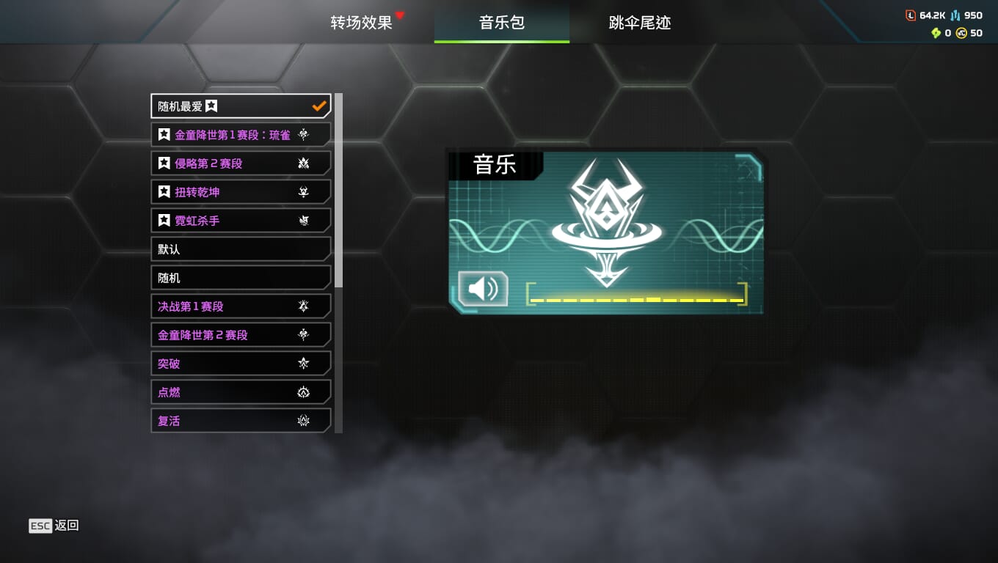This screenshot has width=998, height=563.
Task: Switch to the 转场效果 tab
Action: tap(362, 23)
